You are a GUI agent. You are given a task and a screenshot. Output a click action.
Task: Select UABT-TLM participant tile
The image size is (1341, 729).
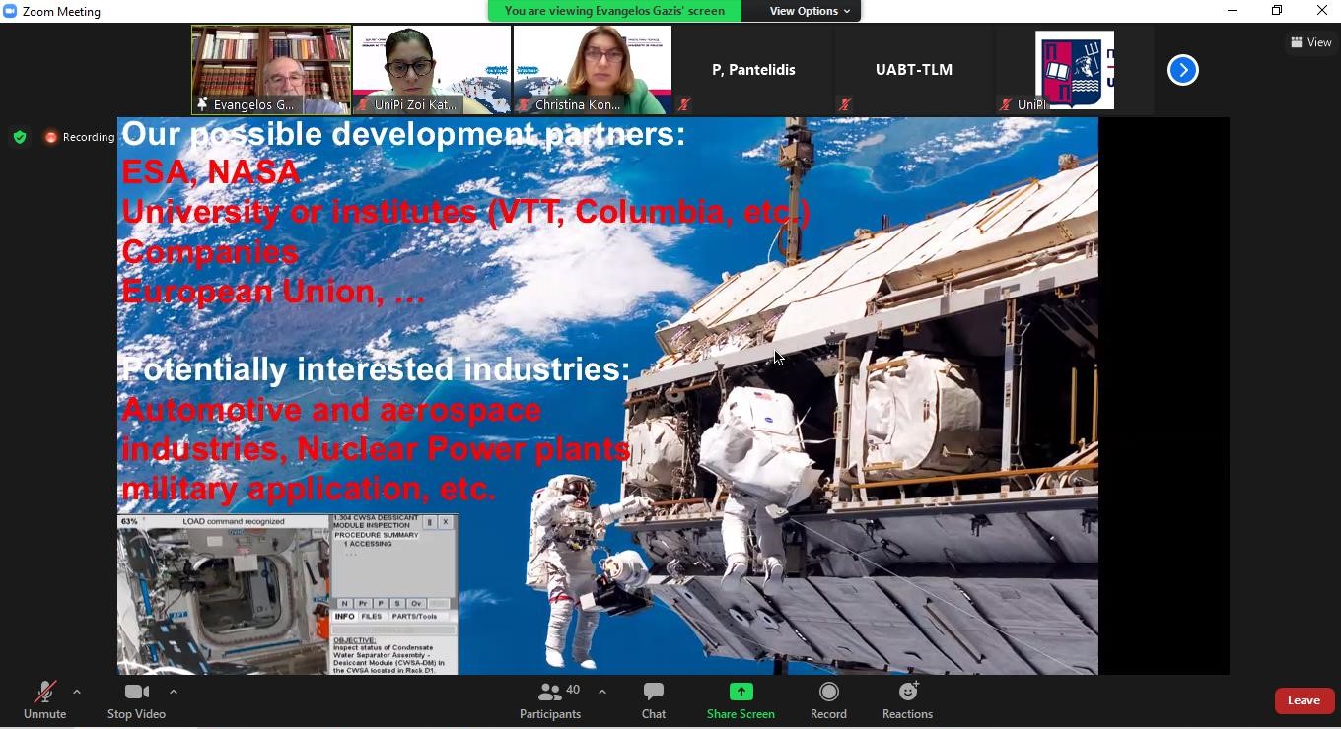[x=914, y=70]
